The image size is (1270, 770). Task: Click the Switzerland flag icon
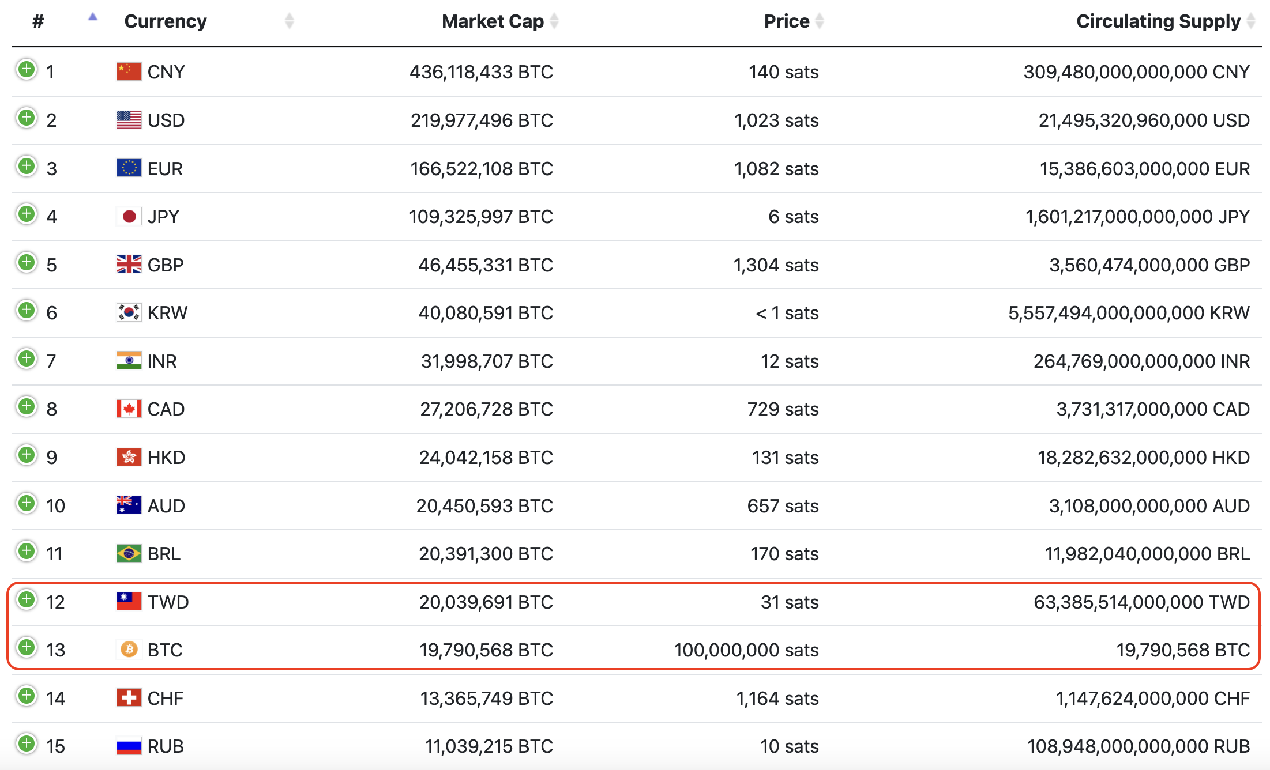coord(129,699)
